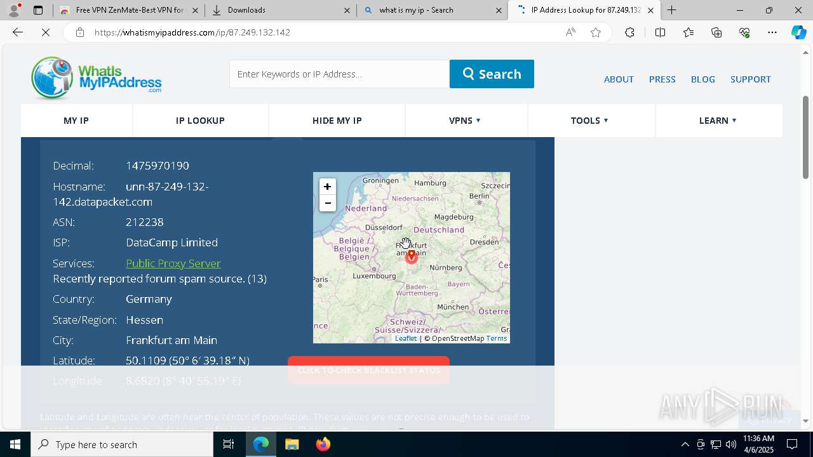Screen dimensions: 813x457
Task: Expand the VPNS dropdown menu
Action: [465, 121]
